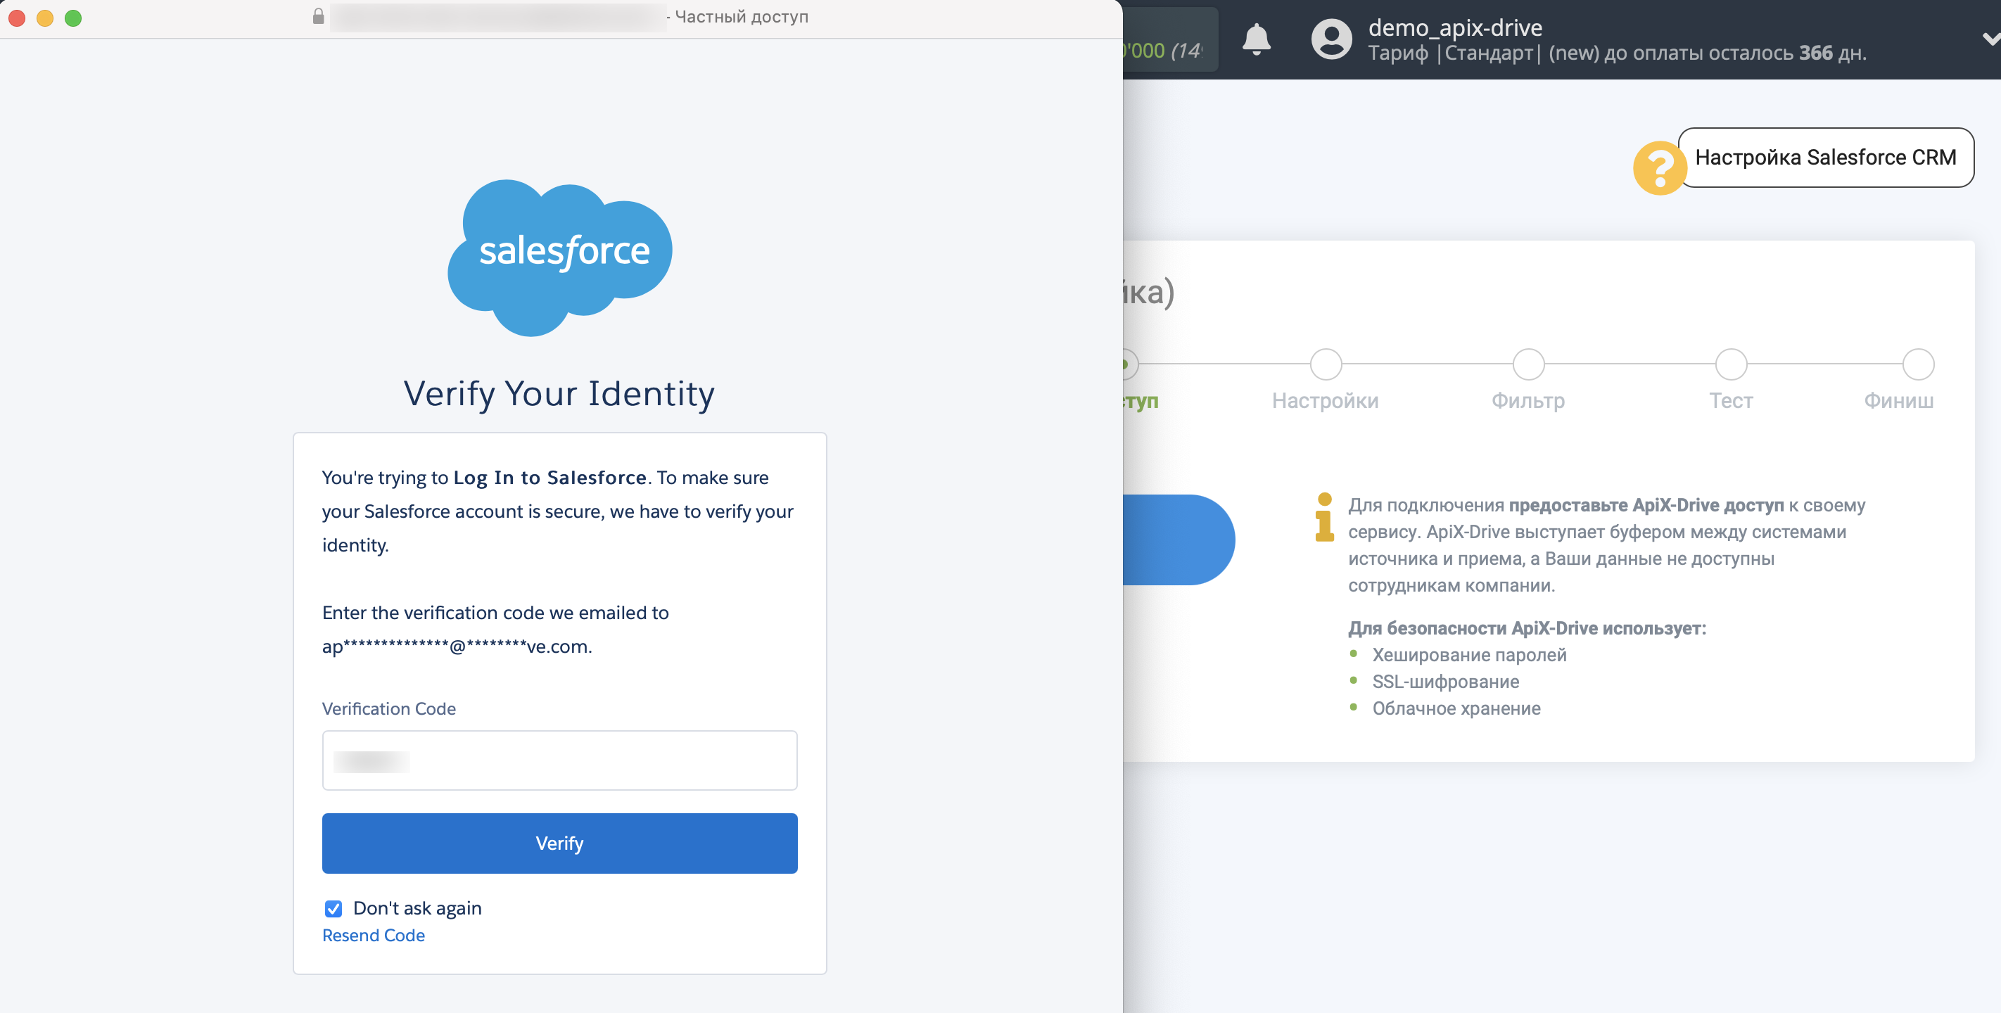
Task: Click the notification bell icon
Action: [x=1256, y=39]
